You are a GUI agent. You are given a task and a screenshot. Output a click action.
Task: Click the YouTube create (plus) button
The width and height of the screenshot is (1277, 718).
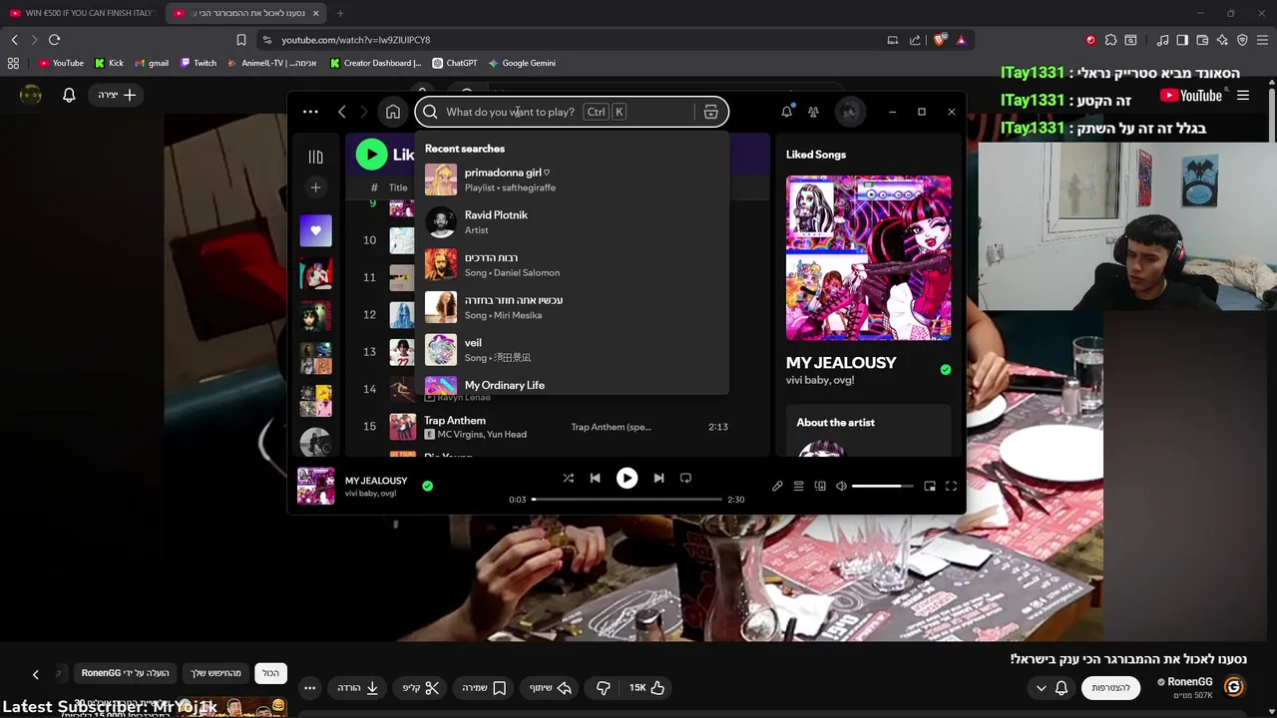[117, 95]
